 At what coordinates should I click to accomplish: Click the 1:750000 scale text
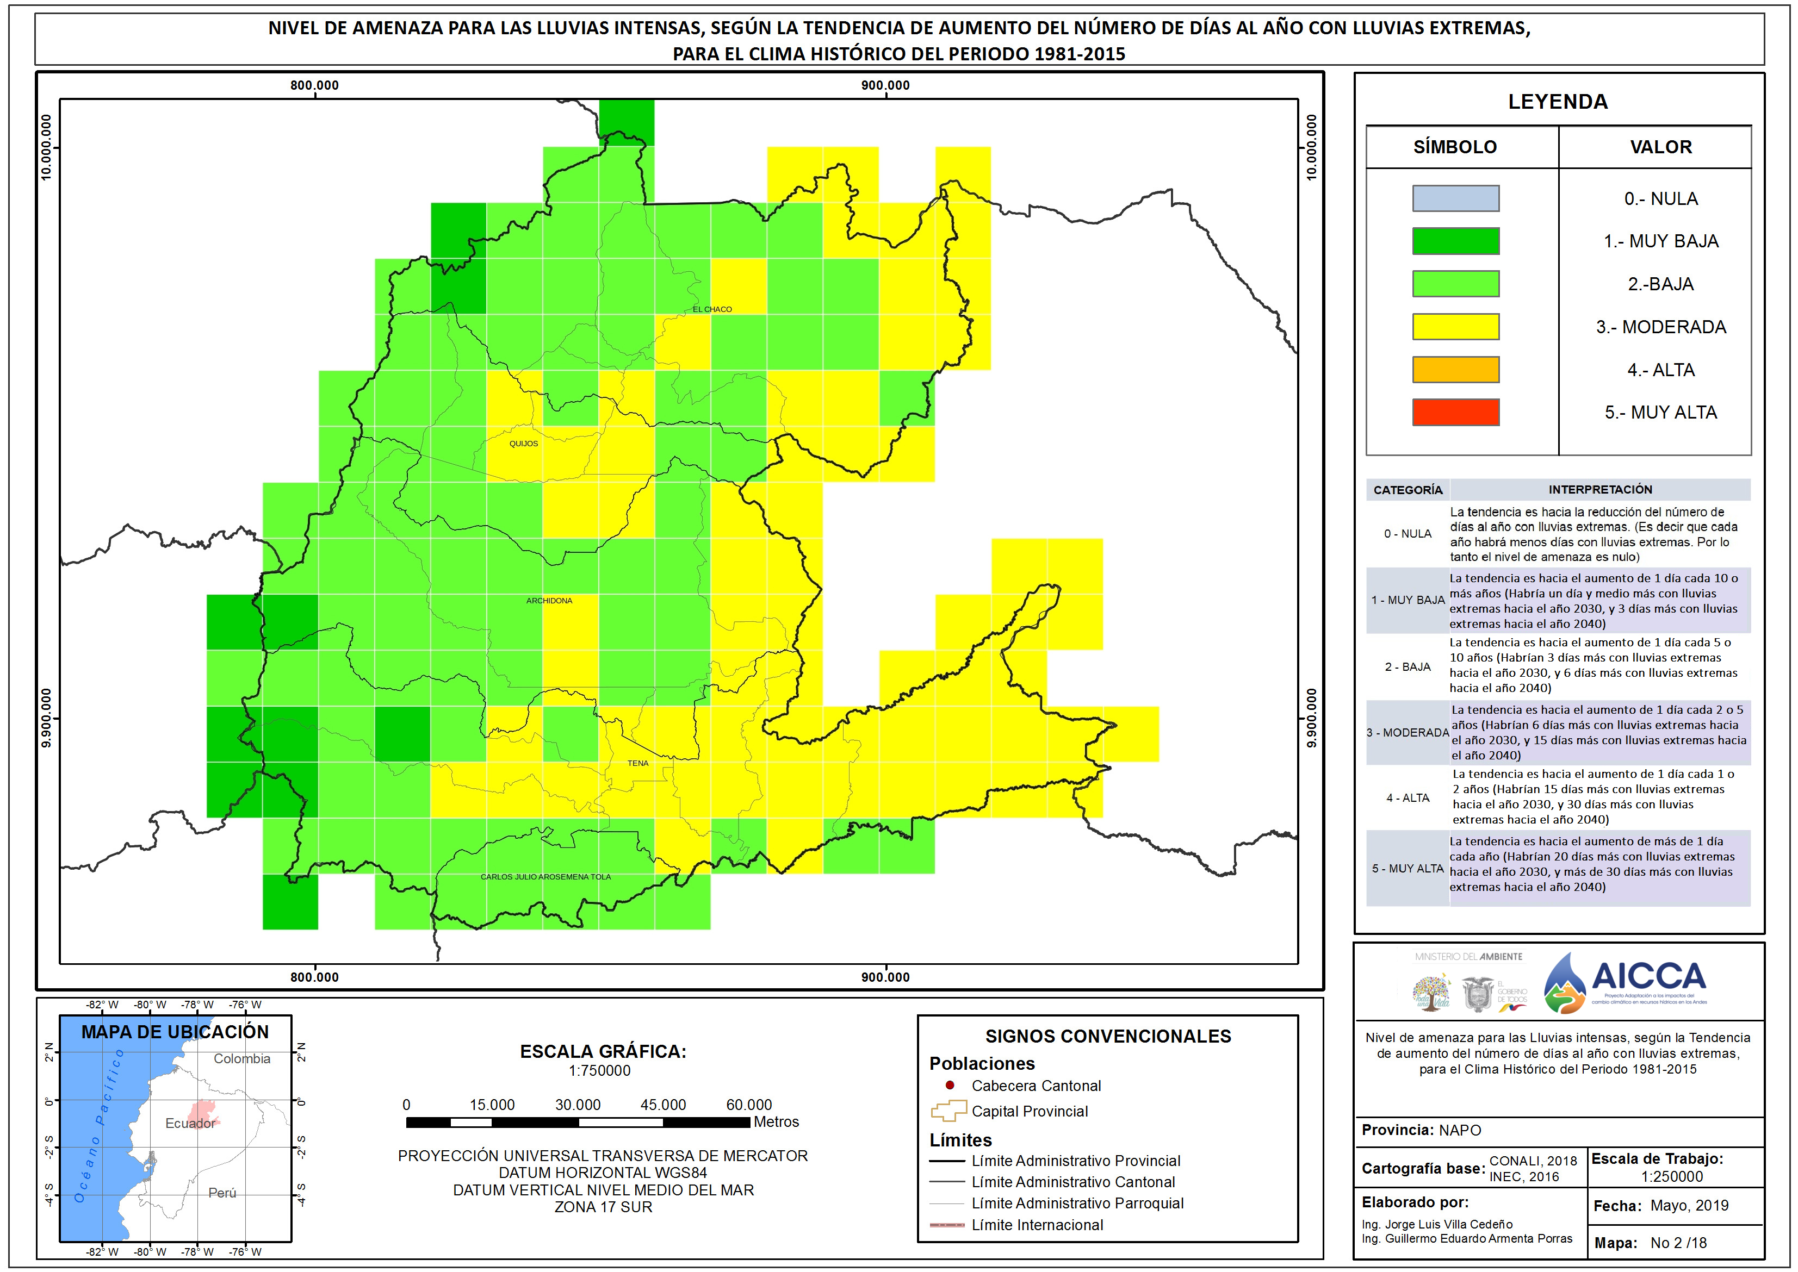coord(599,1071)
